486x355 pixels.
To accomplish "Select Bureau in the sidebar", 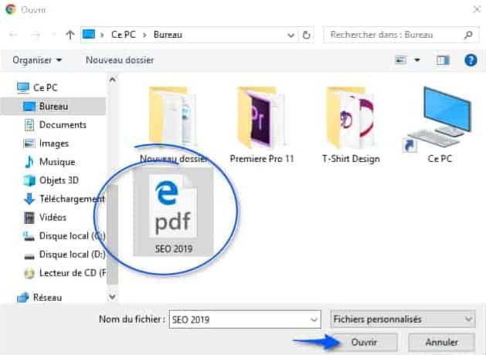I will pos(53,106).
